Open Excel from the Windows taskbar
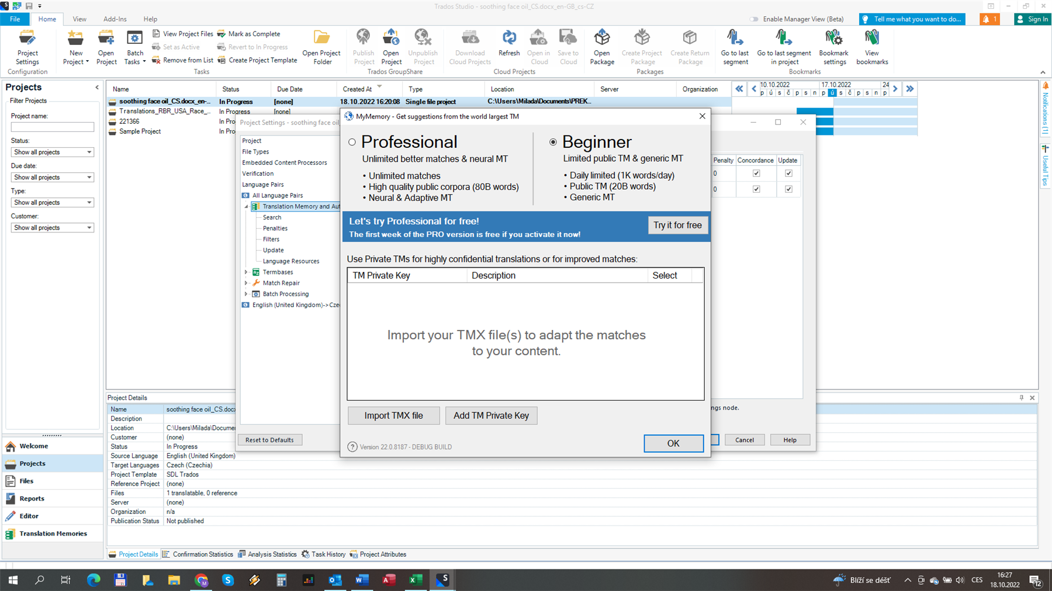 click(416, 580)
